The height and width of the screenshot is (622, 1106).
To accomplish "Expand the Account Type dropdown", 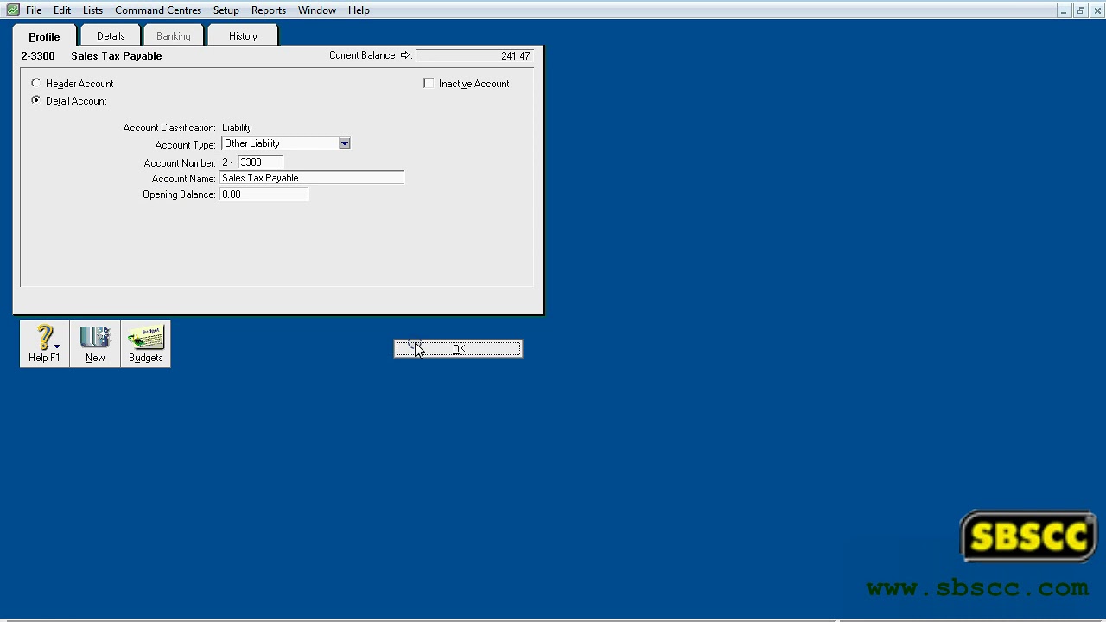I will coord(344,143).
